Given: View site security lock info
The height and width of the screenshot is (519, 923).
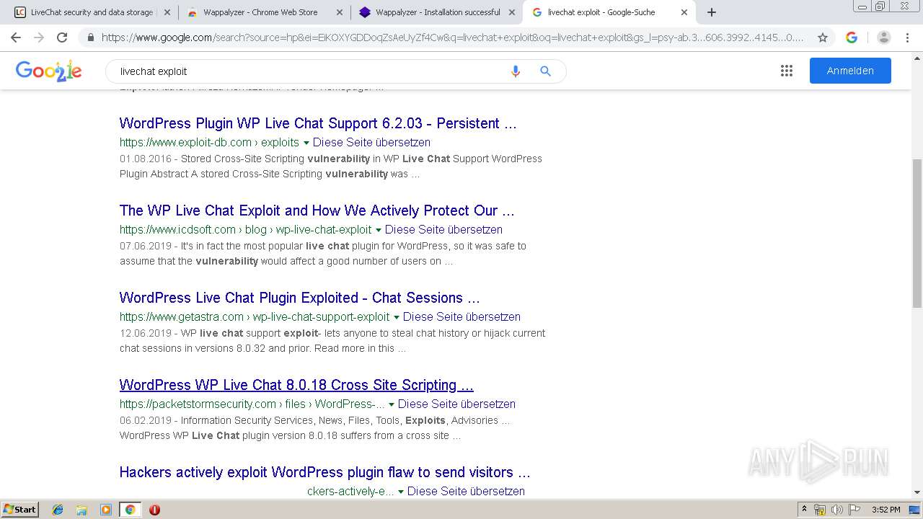Looking at the screenshot, I should [90, 37].
